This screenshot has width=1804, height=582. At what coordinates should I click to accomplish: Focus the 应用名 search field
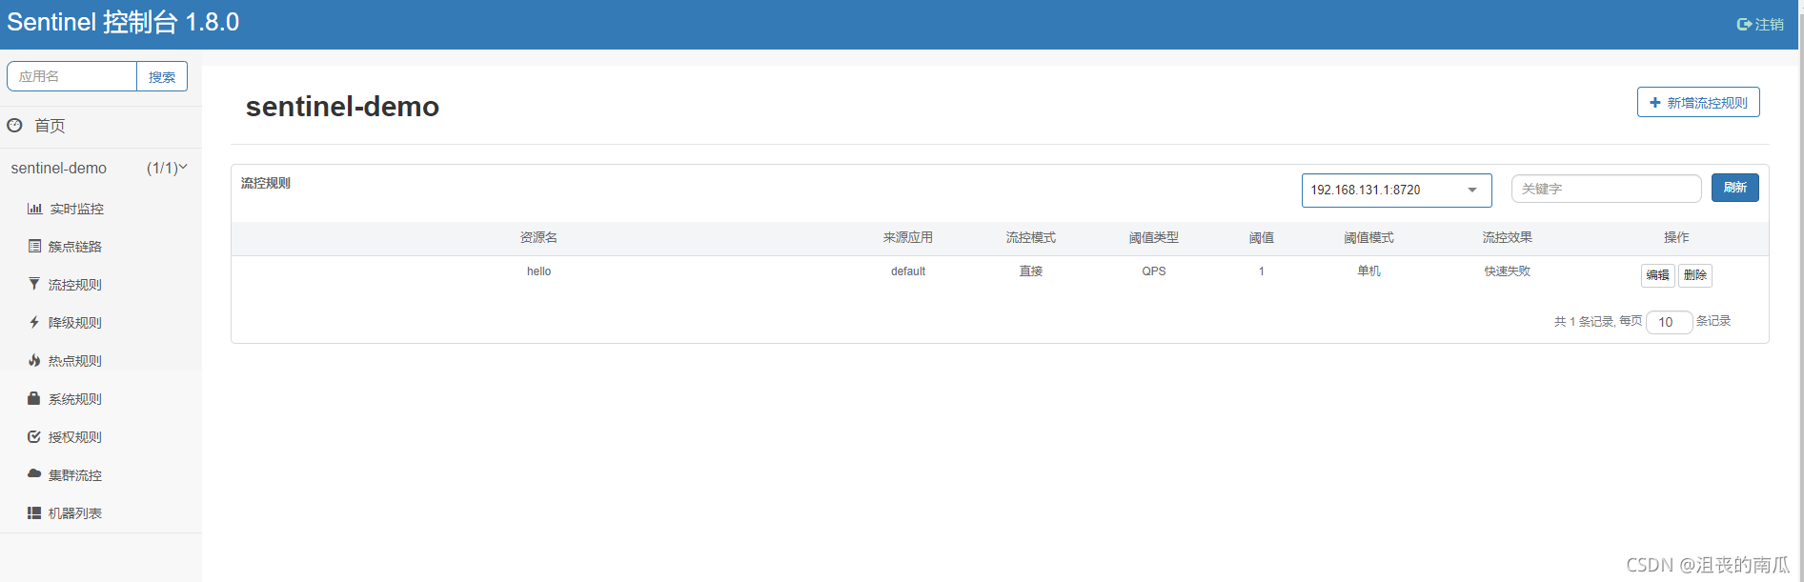(72, 77)
